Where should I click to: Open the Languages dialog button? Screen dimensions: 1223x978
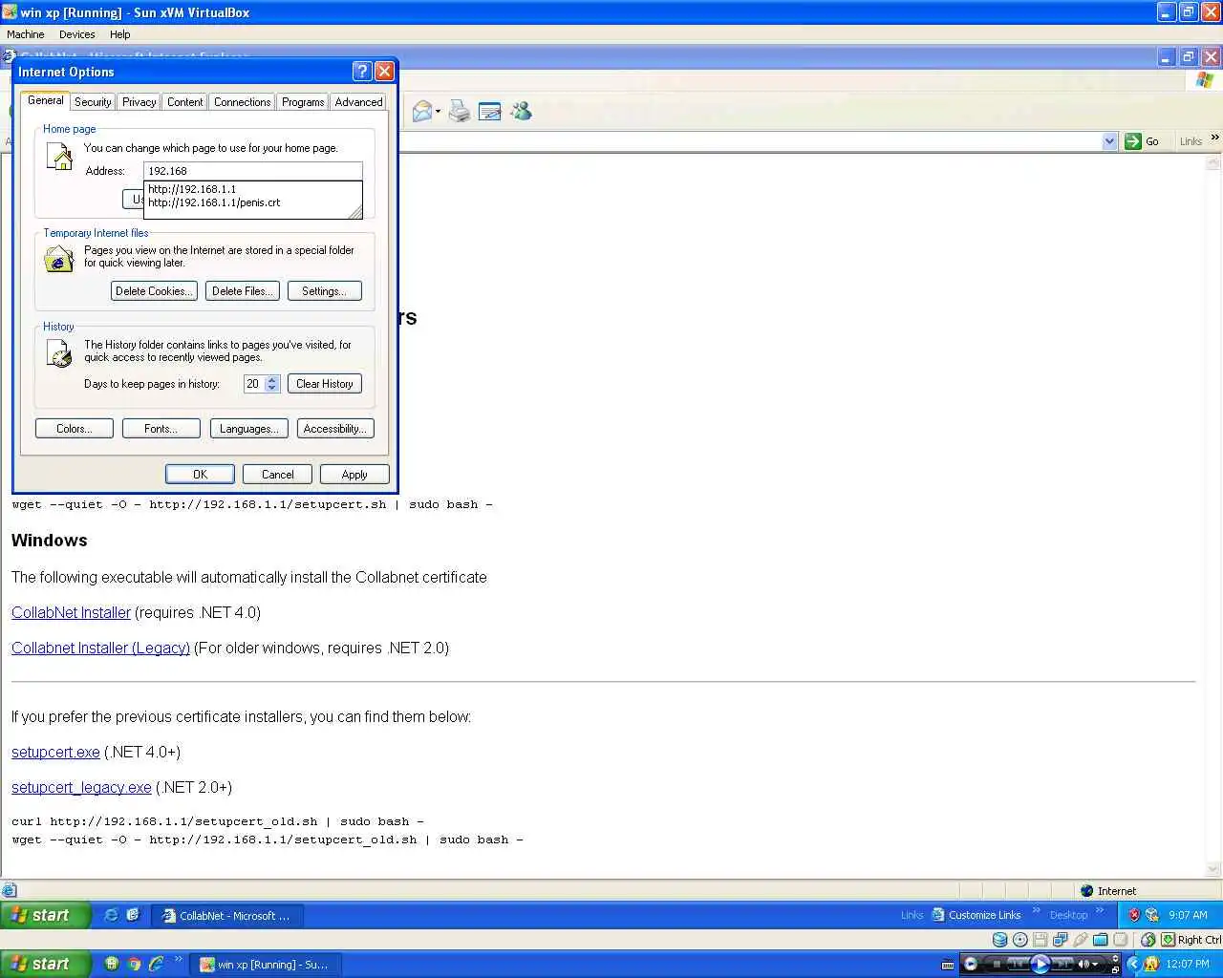248,429
